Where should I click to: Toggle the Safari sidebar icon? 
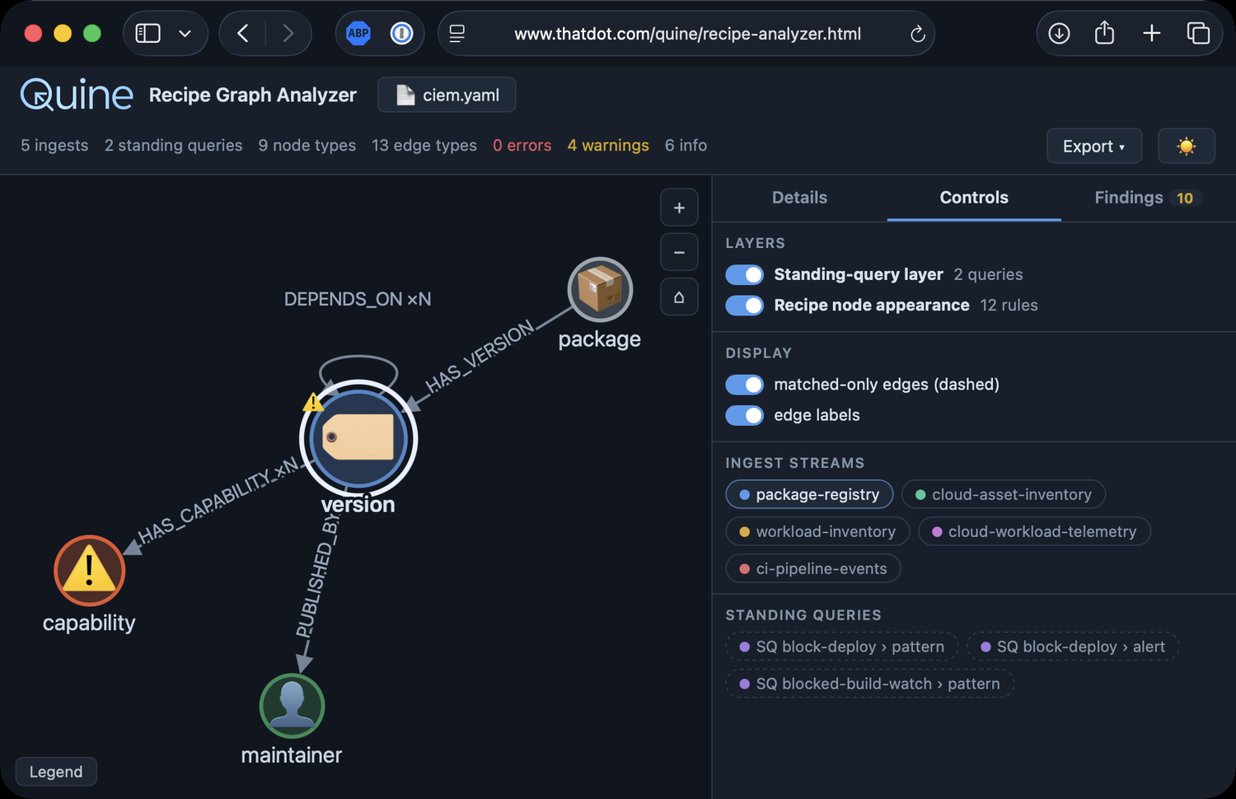[147, 33]
